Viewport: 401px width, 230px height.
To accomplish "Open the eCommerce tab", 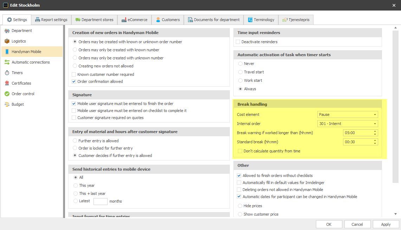I will click(x=135, y=20).
